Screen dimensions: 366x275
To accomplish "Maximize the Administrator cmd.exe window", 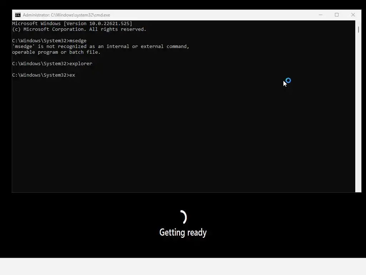I will (337, 15).
